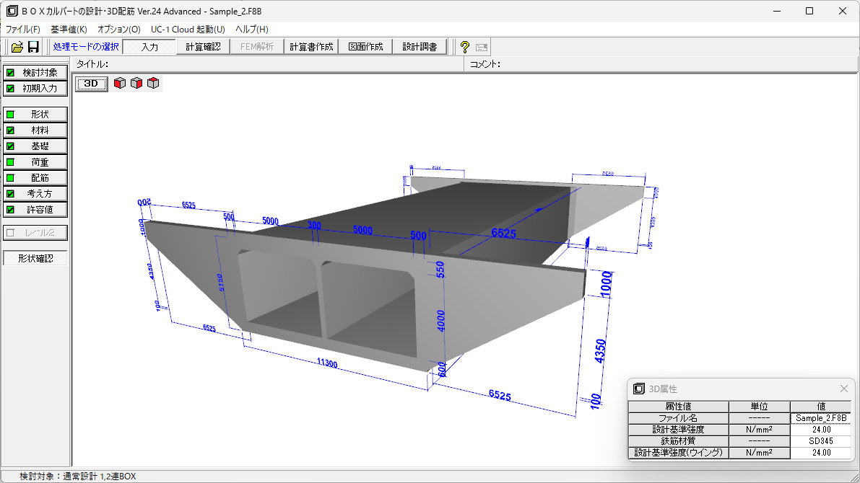Click the save floppy disk icon
Image resolution: width=860 pixels, height=483 pixels.
[33, 47]
